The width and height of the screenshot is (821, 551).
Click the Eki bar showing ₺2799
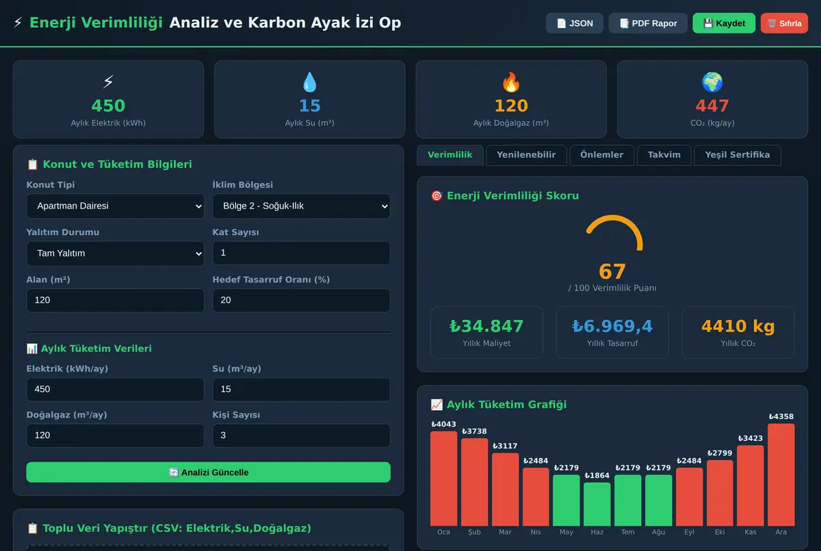coord(720,493)
